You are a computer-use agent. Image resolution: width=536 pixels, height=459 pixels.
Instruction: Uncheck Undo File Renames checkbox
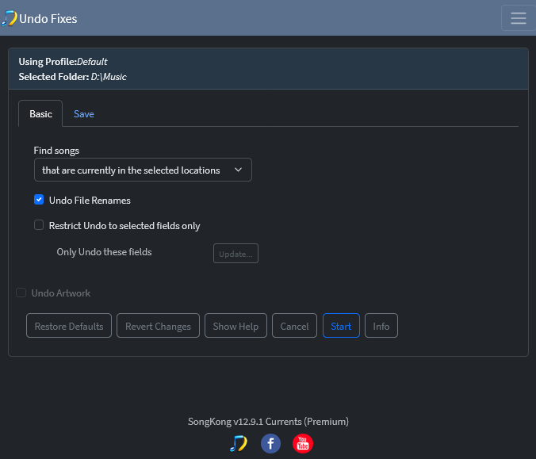coord(39,200)
